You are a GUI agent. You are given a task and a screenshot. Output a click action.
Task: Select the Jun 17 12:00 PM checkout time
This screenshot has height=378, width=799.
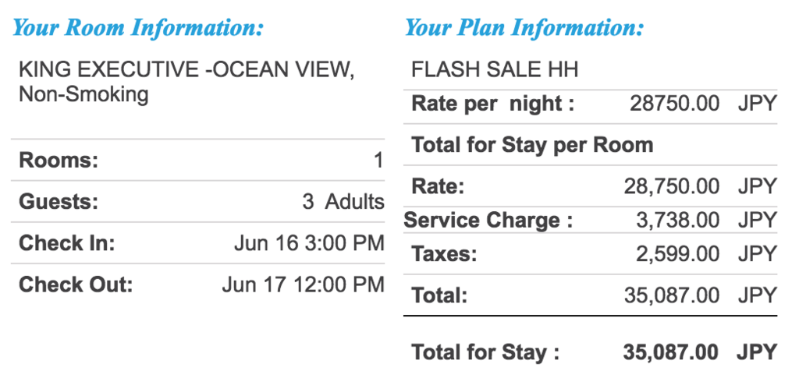click(304, 285)
